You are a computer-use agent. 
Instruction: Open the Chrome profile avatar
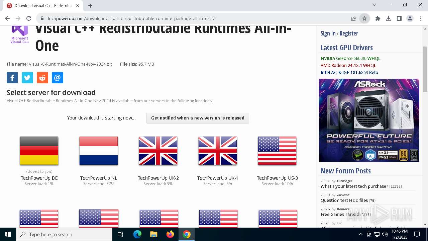pyautogui.click(x=410, y=18)
